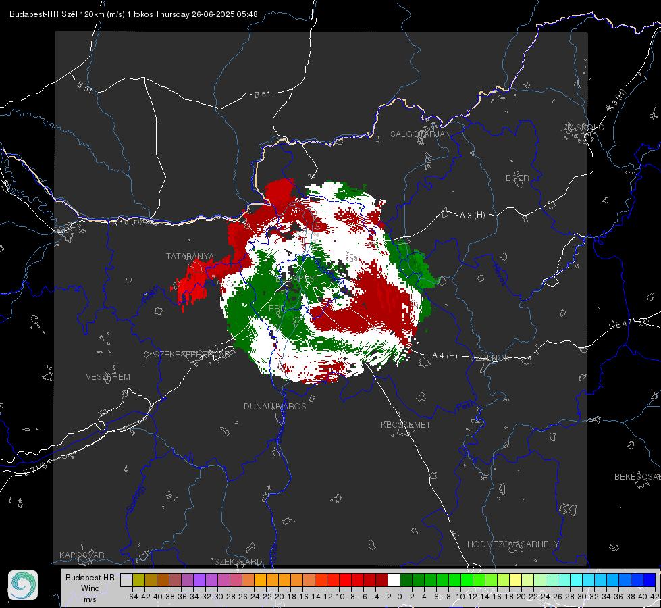This screenshot has width=661, height=608.
Task: Click the BUDAPEST label at radar center
Action: (x=298, y=279)
